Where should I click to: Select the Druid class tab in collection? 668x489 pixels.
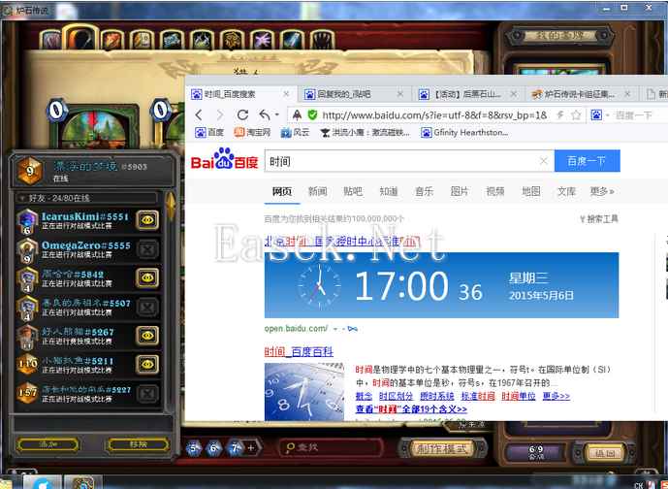[50, 40]
